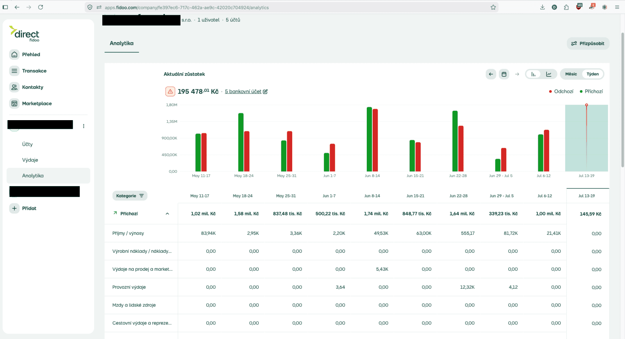Click the red balance warning icon

tap(170, 92)
